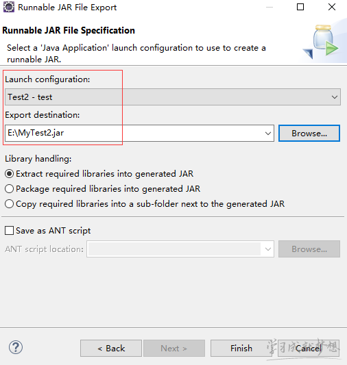
Task: Maximize the Runnable JAR File Export window
Action: tap(300, 7)
